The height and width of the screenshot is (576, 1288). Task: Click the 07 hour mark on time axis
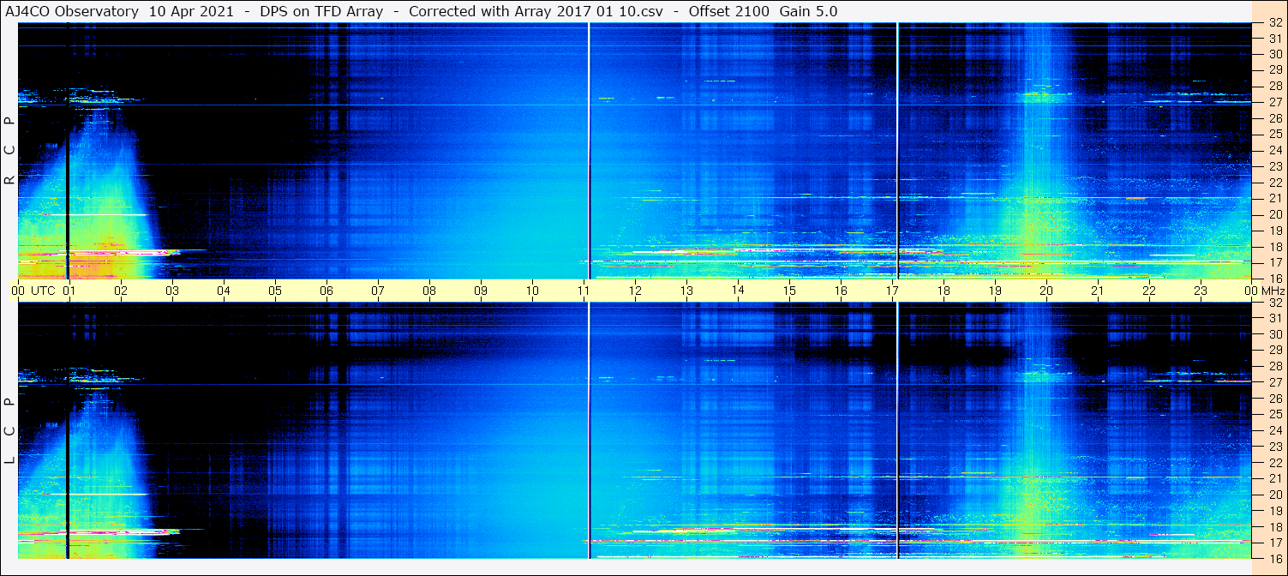coord(378,291)
